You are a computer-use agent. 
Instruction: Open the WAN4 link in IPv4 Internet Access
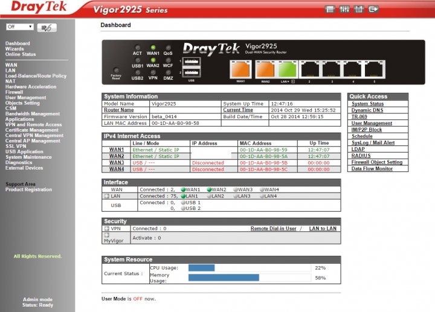point(117,169)
